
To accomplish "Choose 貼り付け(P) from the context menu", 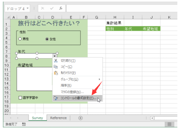I will [68, 73].
